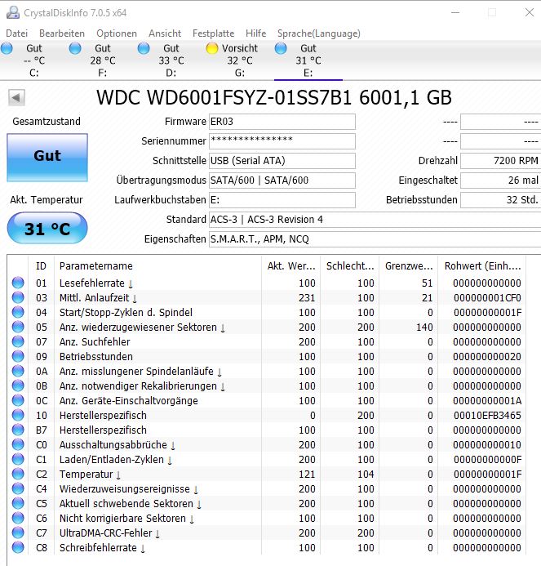Select drive G: with Vorsicht status

click(239, 60)
